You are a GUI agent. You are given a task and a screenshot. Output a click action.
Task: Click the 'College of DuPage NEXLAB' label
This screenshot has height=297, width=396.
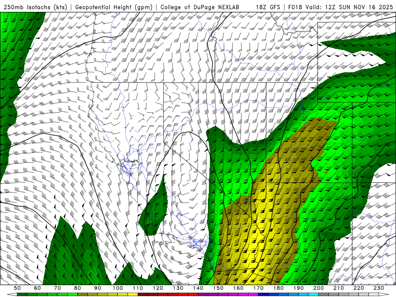(x=199, y=7)
